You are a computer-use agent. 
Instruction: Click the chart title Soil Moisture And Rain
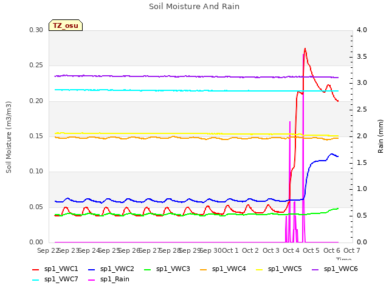194,7
